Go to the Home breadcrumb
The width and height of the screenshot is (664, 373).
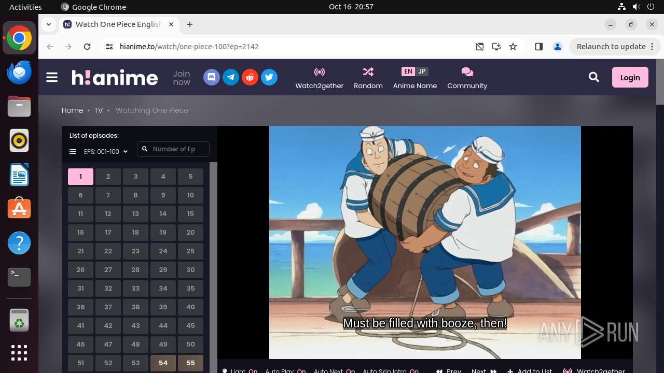pyautogui.click(x=72, y=110)
